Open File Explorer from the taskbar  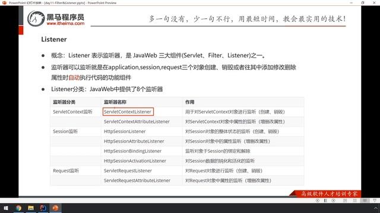point(31,208)
